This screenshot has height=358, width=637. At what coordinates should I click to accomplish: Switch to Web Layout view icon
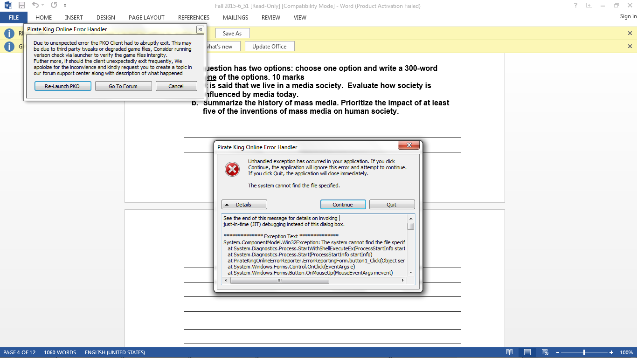point(545,352)
